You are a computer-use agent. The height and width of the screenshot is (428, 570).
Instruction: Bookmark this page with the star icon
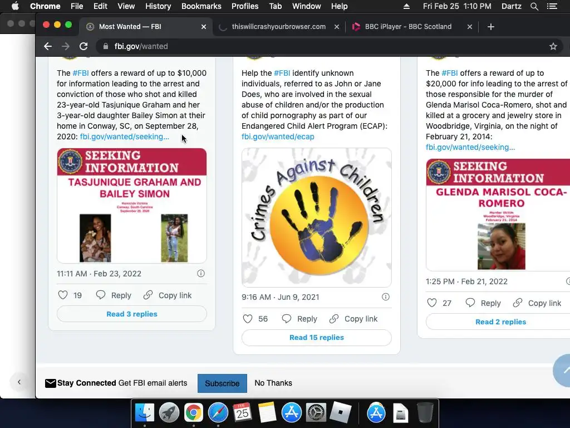point(553,46)
